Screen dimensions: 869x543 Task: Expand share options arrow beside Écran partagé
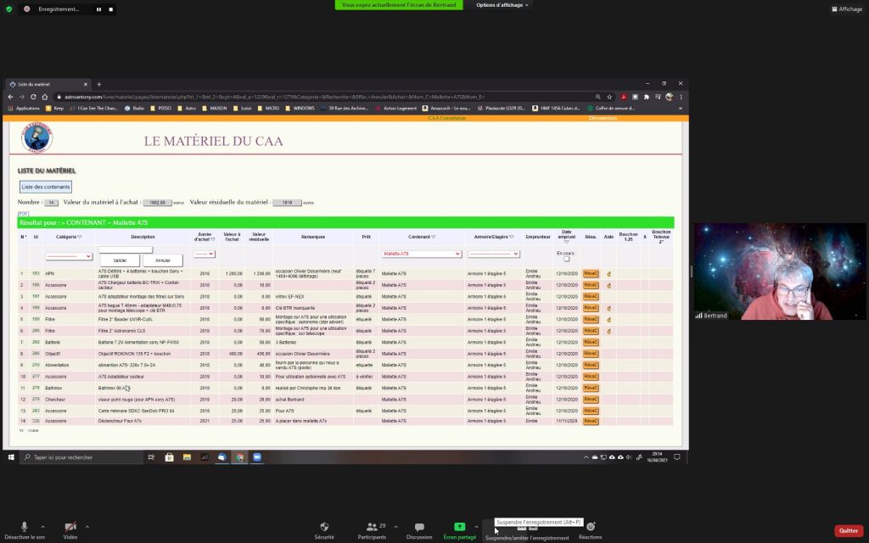[x=476, y=526]
